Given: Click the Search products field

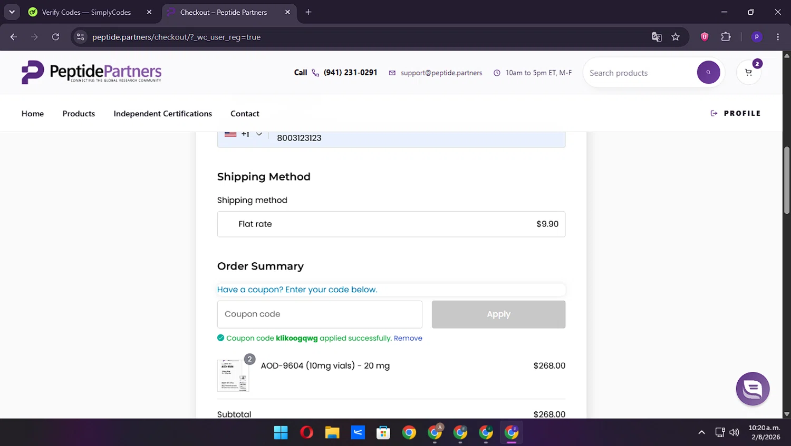Looking at the screenshot, I should (x=640, y=73).
